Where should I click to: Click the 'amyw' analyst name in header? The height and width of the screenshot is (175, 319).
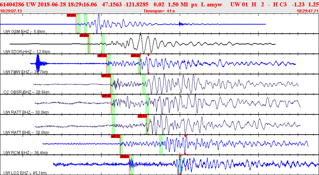click(x=215, y=4)
